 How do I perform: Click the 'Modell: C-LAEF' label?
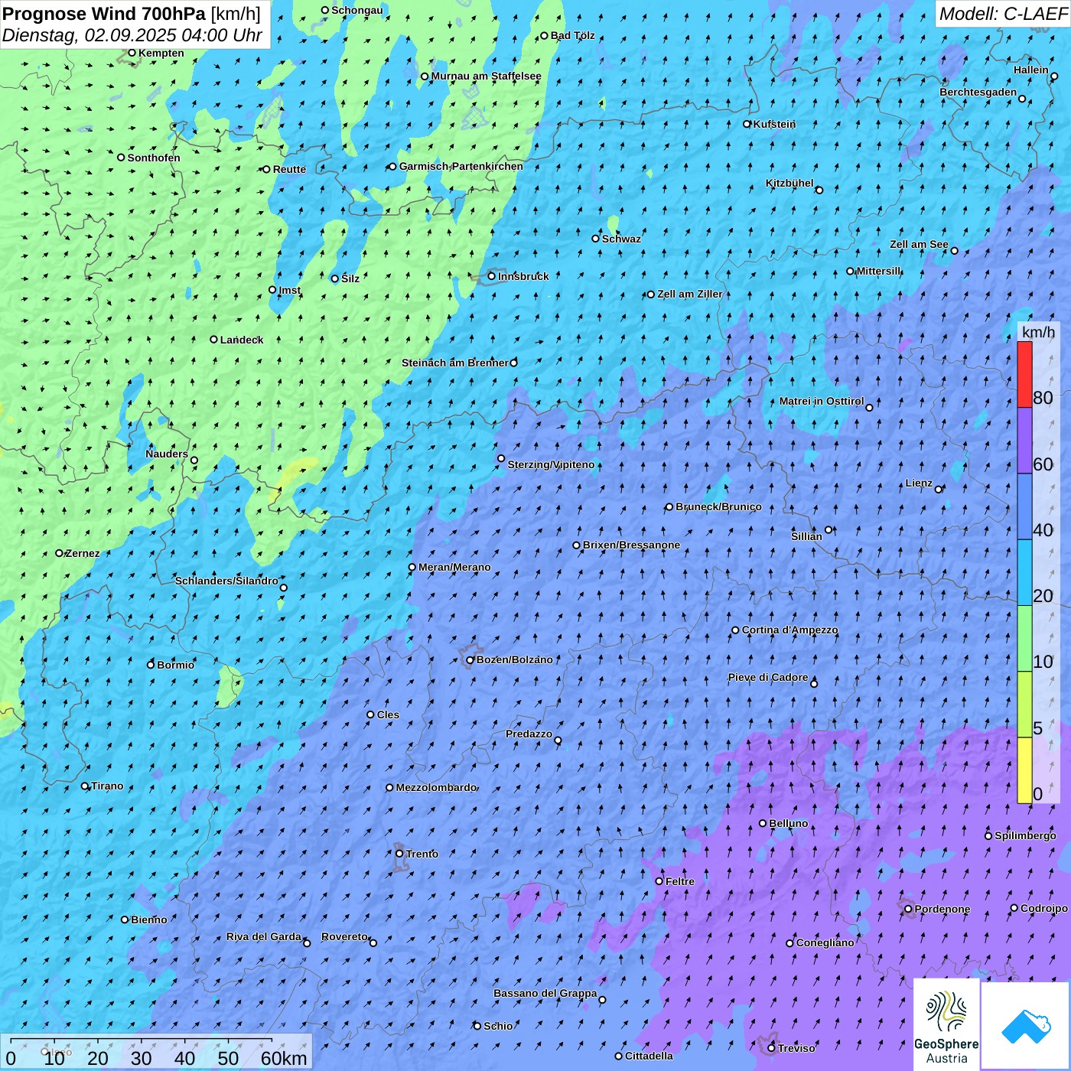1003,14
